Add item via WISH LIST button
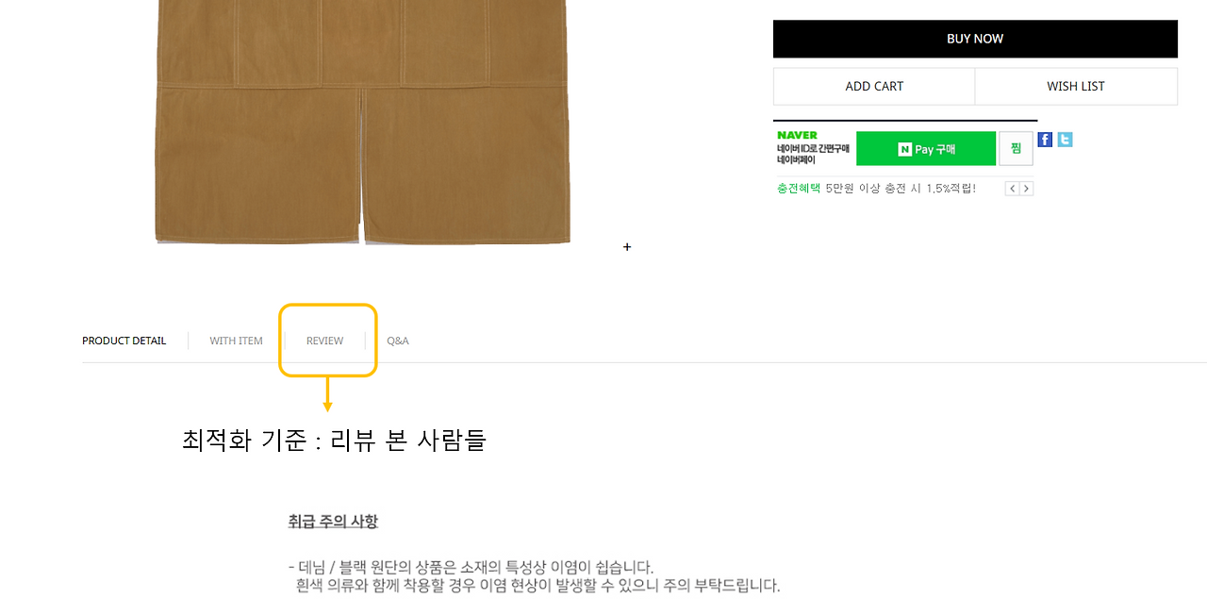Screen dimensions: 1207x599 tap(1076, 86)
